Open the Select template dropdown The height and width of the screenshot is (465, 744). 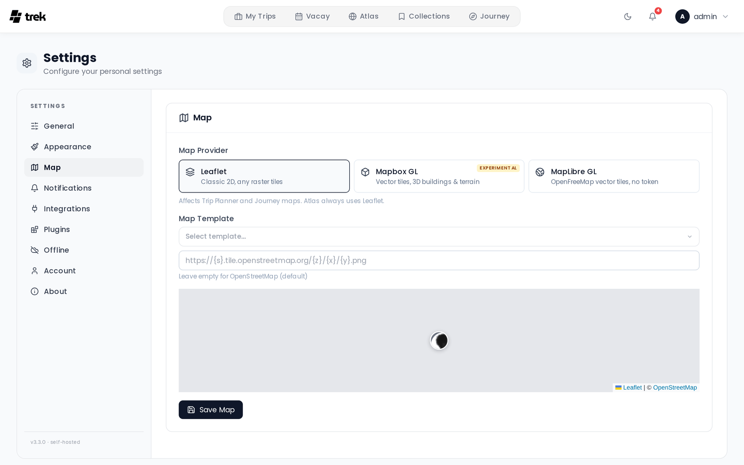tap(439, 237)
